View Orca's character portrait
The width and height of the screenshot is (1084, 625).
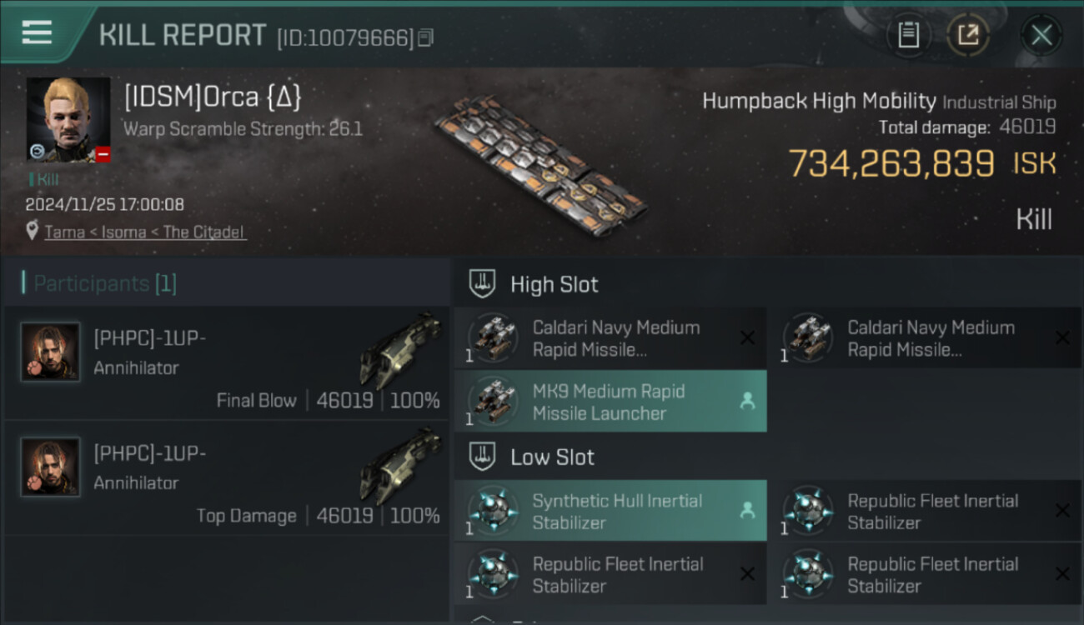pyautogui.click(x=68, y=118)
